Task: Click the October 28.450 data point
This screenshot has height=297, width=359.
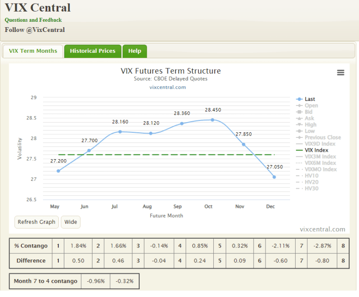Action: [x=212, y=120]
